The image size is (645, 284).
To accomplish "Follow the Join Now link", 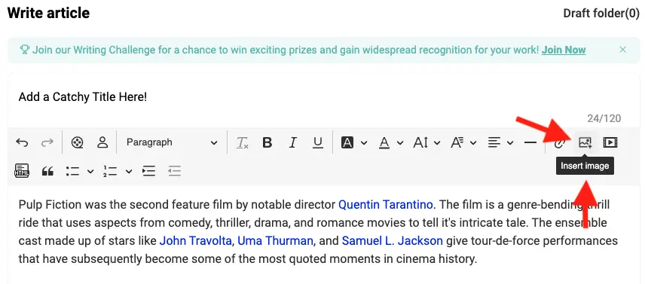I will pos(564,50).
